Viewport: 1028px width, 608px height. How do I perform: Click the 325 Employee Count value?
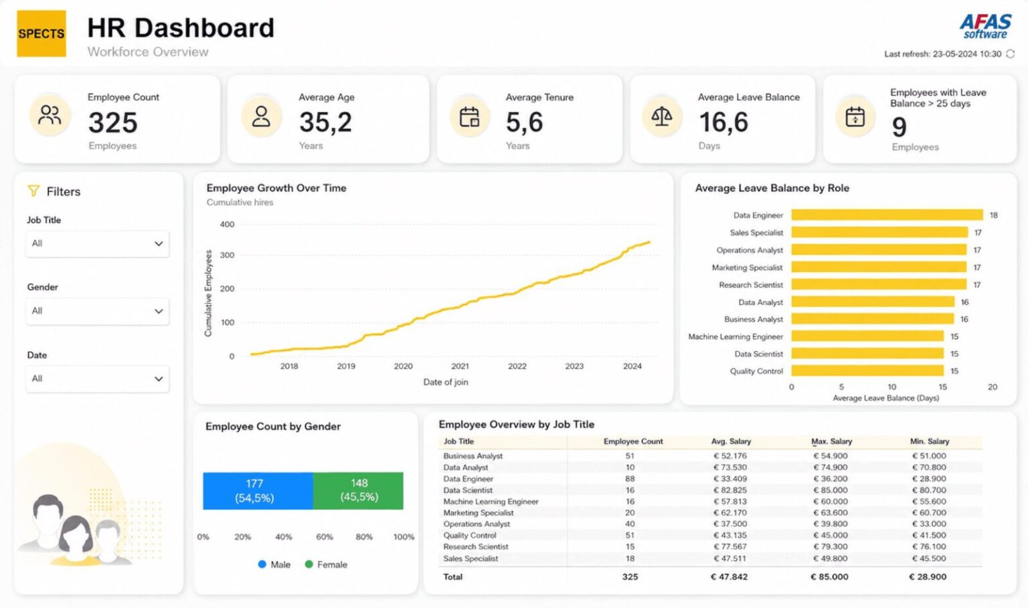pos(112,123)
